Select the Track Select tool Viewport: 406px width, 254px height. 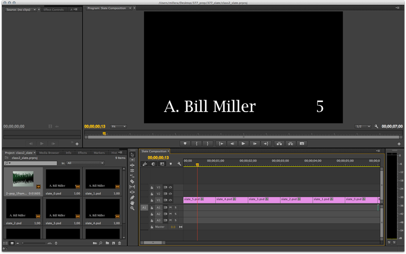pos(132,160)
